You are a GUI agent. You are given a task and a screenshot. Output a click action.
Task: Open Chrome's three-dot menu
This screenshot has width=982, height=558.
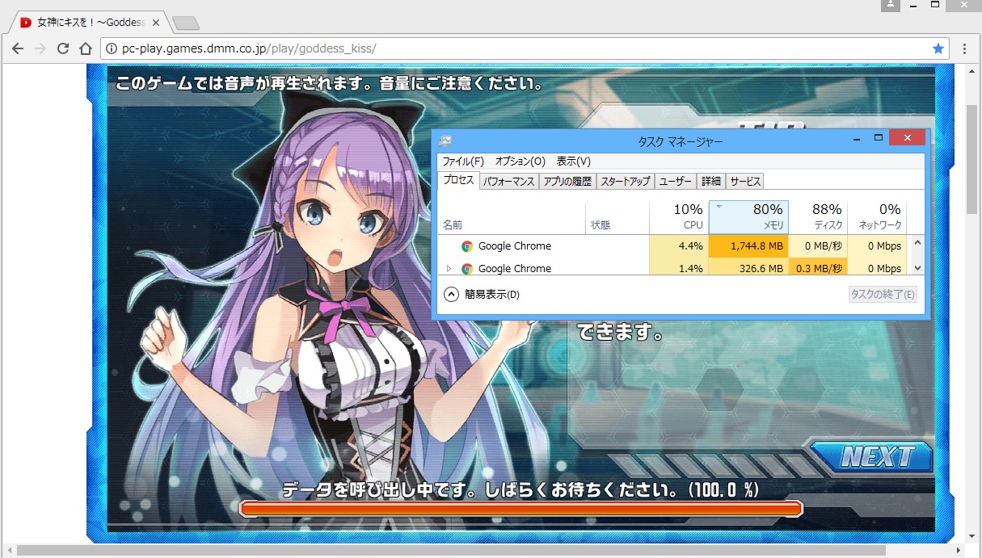coord(965,48)
